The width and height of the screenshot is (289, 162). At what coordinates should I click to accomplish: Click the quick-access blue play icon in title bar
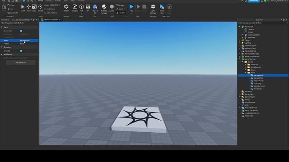24,1
